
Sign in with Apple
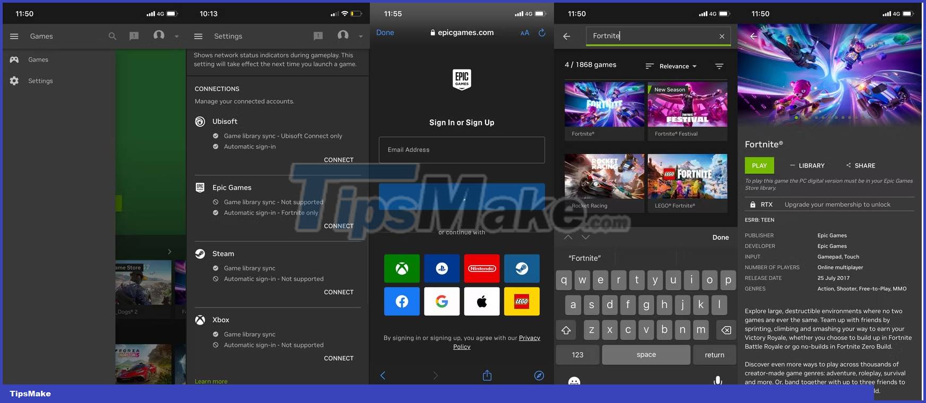pos(482,301)
